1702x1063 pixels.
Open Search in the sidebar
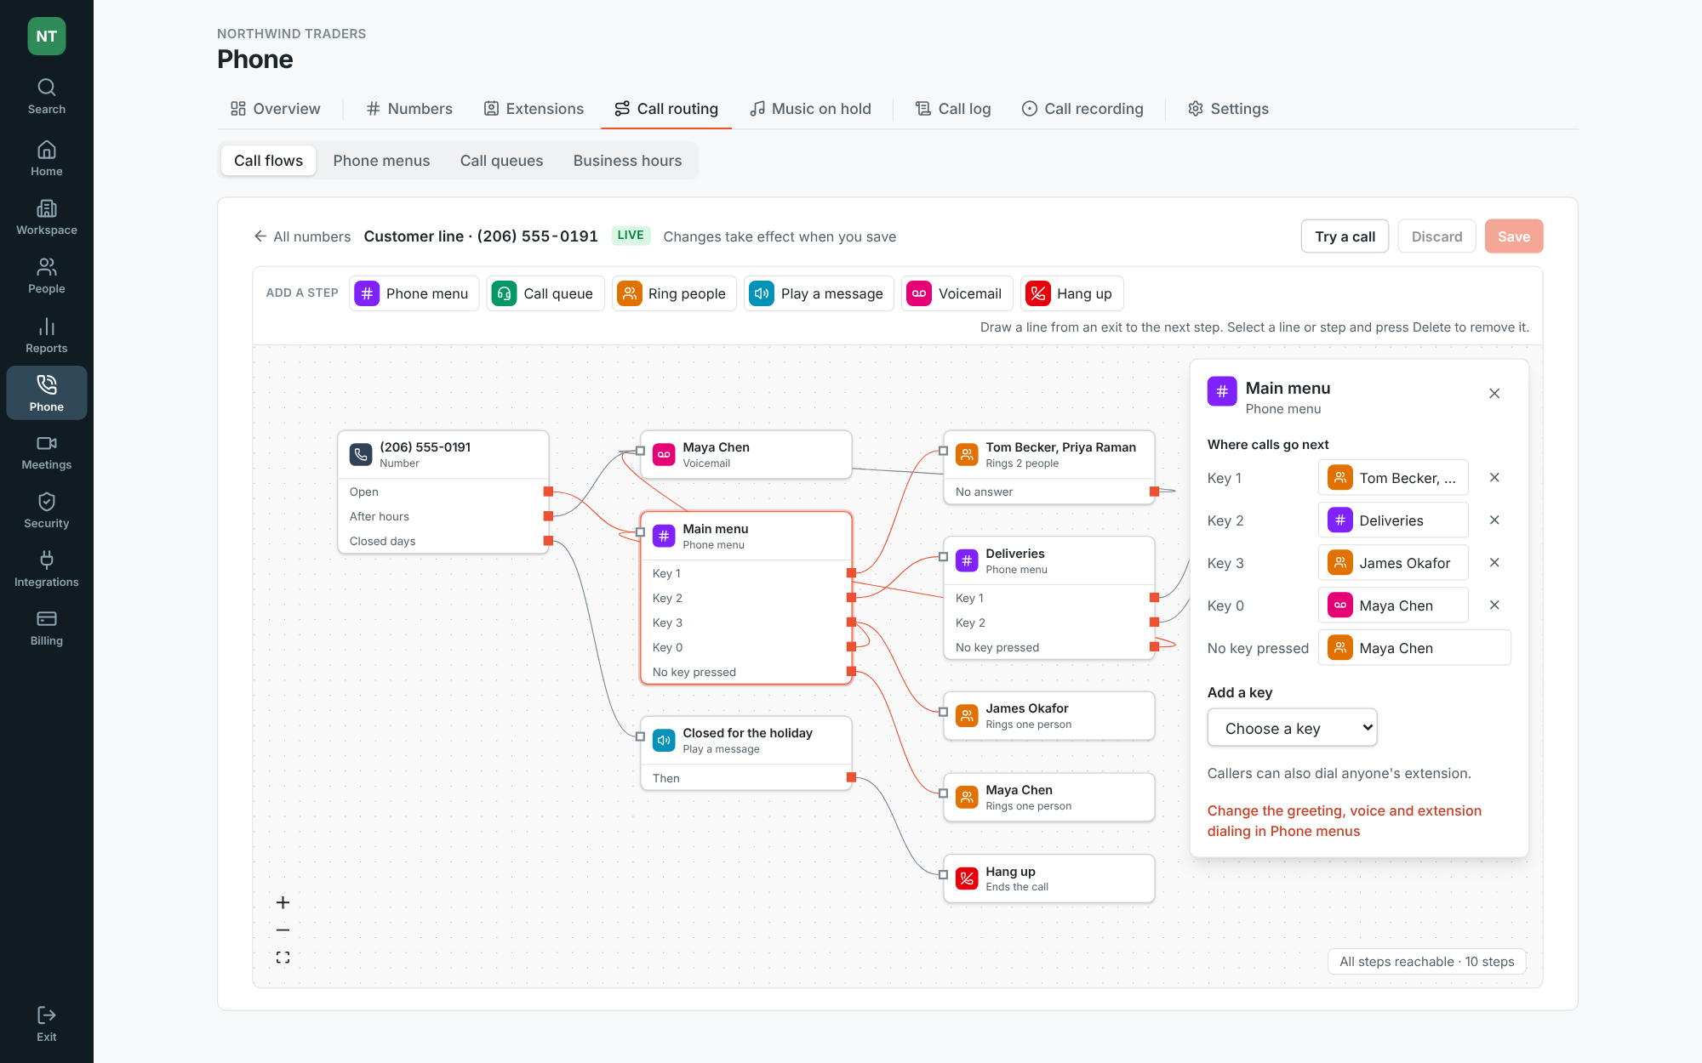pyautogui.click(x=47, y=97)
